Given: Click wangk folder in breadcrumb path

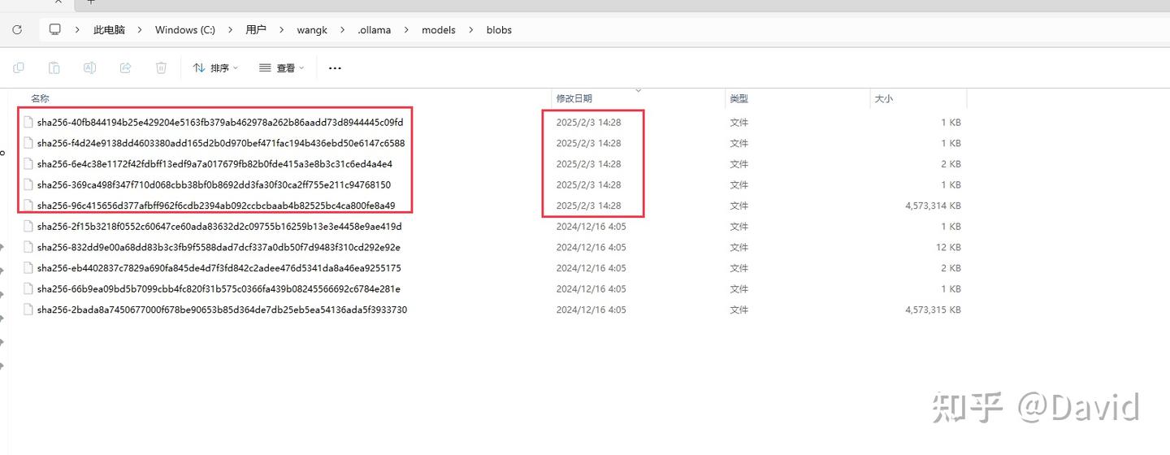Looking at the screenshot, I should 312,30.
